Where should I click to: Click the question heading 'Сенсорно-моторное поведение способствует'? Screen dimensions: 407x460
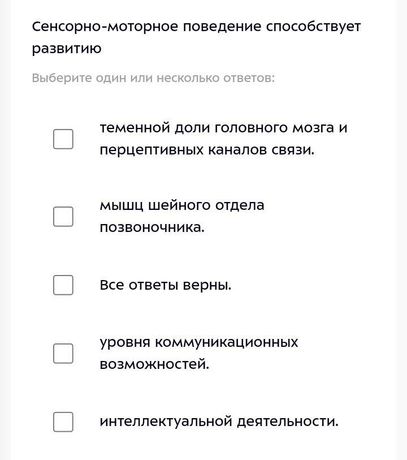[x=196, y=27]
